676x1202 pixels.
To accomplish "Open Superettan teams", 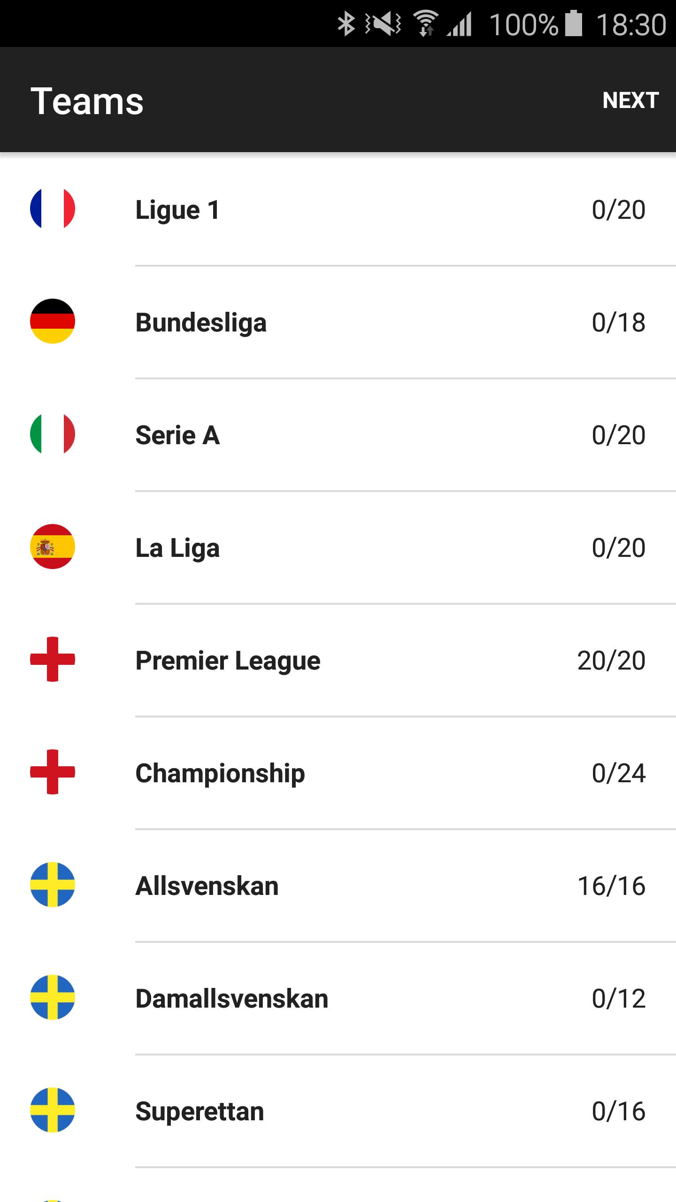I will [200, 1111].
